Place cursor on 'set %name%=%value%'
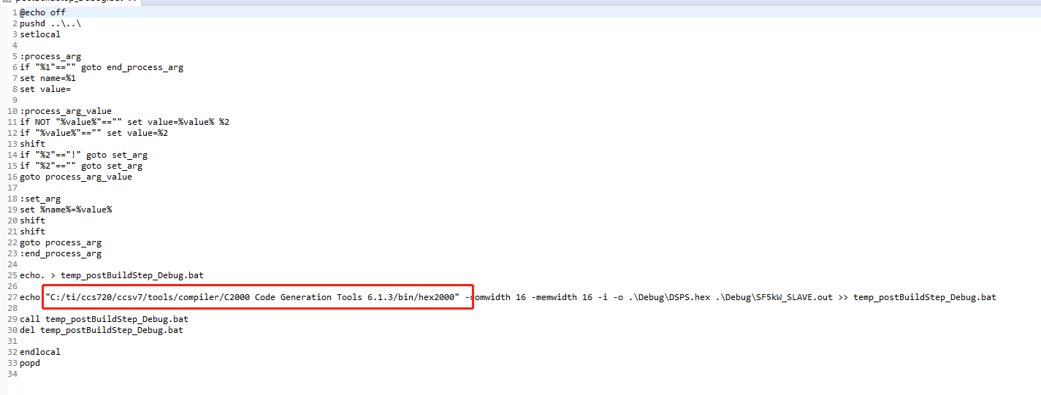Image resolution: width=1041 pixels, height=395 pixels. point(66,210)
